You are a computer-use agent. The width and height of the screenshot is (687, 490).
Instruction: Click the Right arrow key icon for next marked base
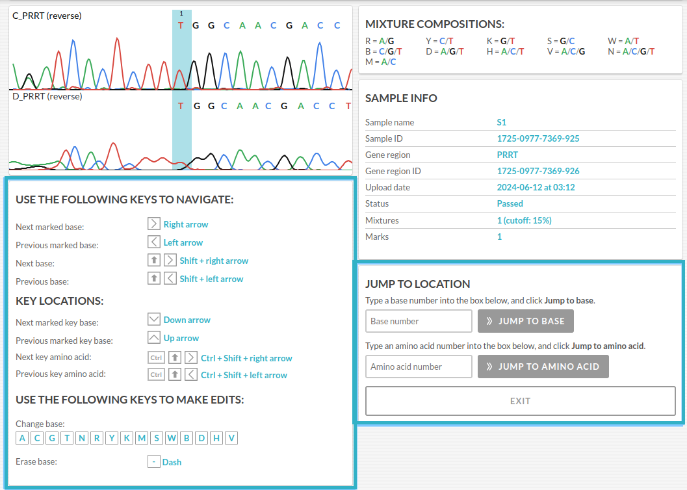click(154, 224)
